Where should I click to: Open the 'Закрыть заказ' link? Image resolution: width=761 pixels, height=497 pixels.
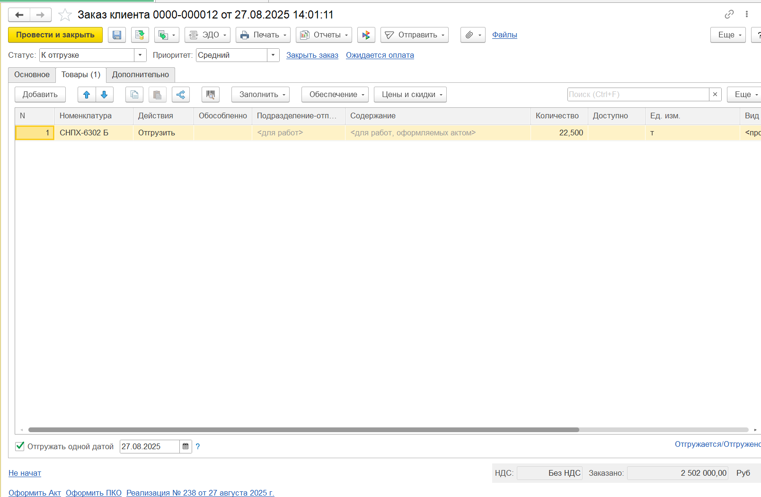coord(312,55)
